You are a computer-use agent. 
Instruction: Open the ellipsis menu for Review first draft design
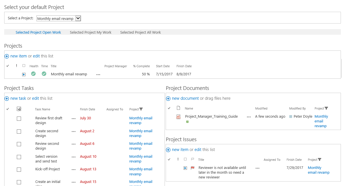tap(74, 118)
